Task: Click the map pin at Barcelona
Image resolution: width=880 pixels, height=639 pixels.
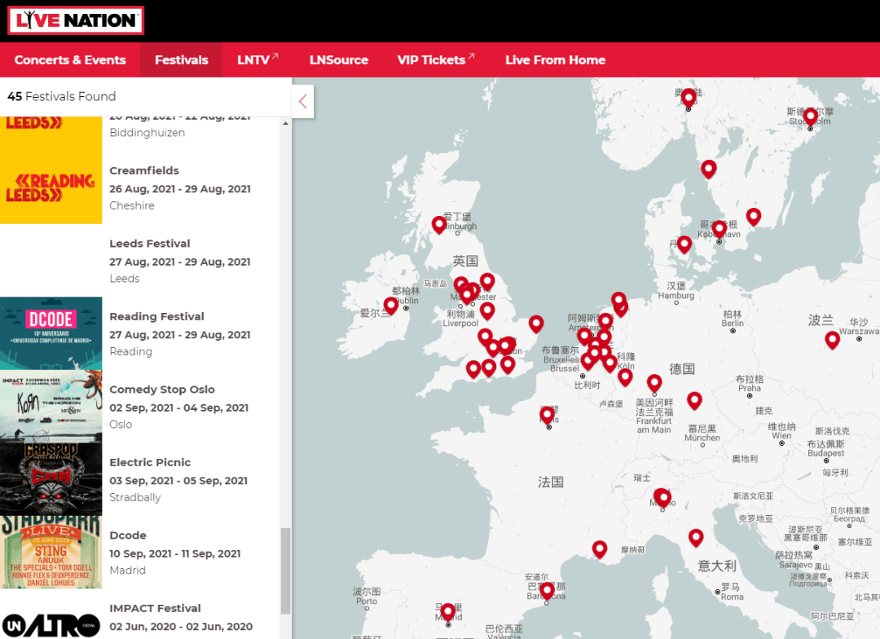Action: (x=548, y=592)
